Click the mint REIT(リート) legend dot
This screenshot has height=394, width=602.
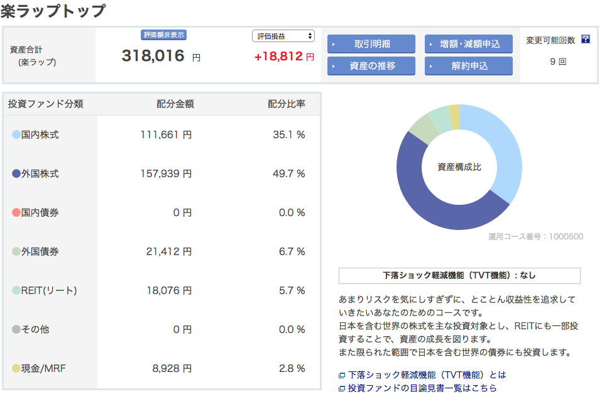tap(16, 290)
